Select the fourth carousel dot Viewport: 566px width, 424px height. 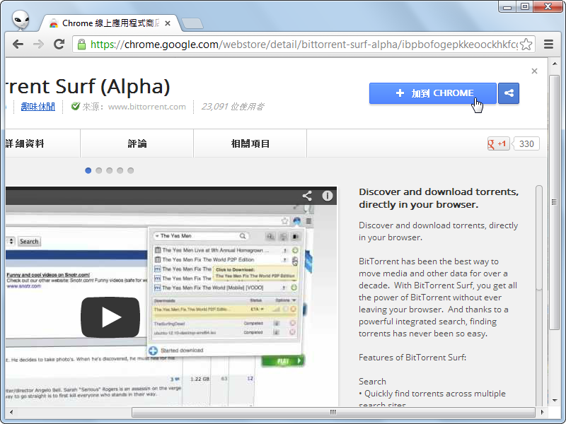(120, 170)
